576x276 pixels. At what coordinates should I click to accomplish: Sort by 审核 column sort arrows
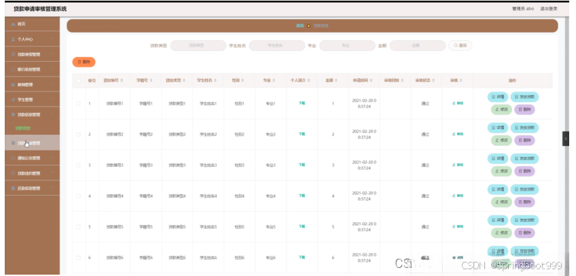[461, 80]
